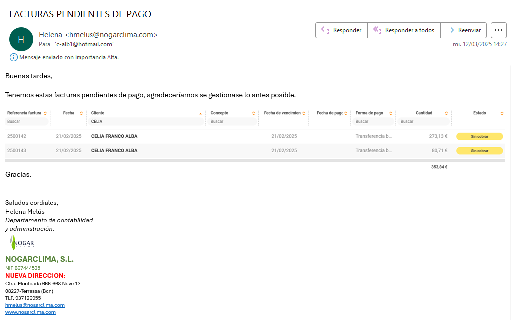Click the Responder arrow icon
The image size is (511, 320).
[325, 30]
